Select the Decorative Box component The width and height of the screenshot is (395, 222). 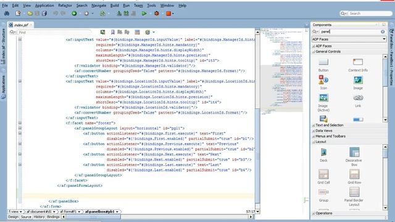[354, 157]
